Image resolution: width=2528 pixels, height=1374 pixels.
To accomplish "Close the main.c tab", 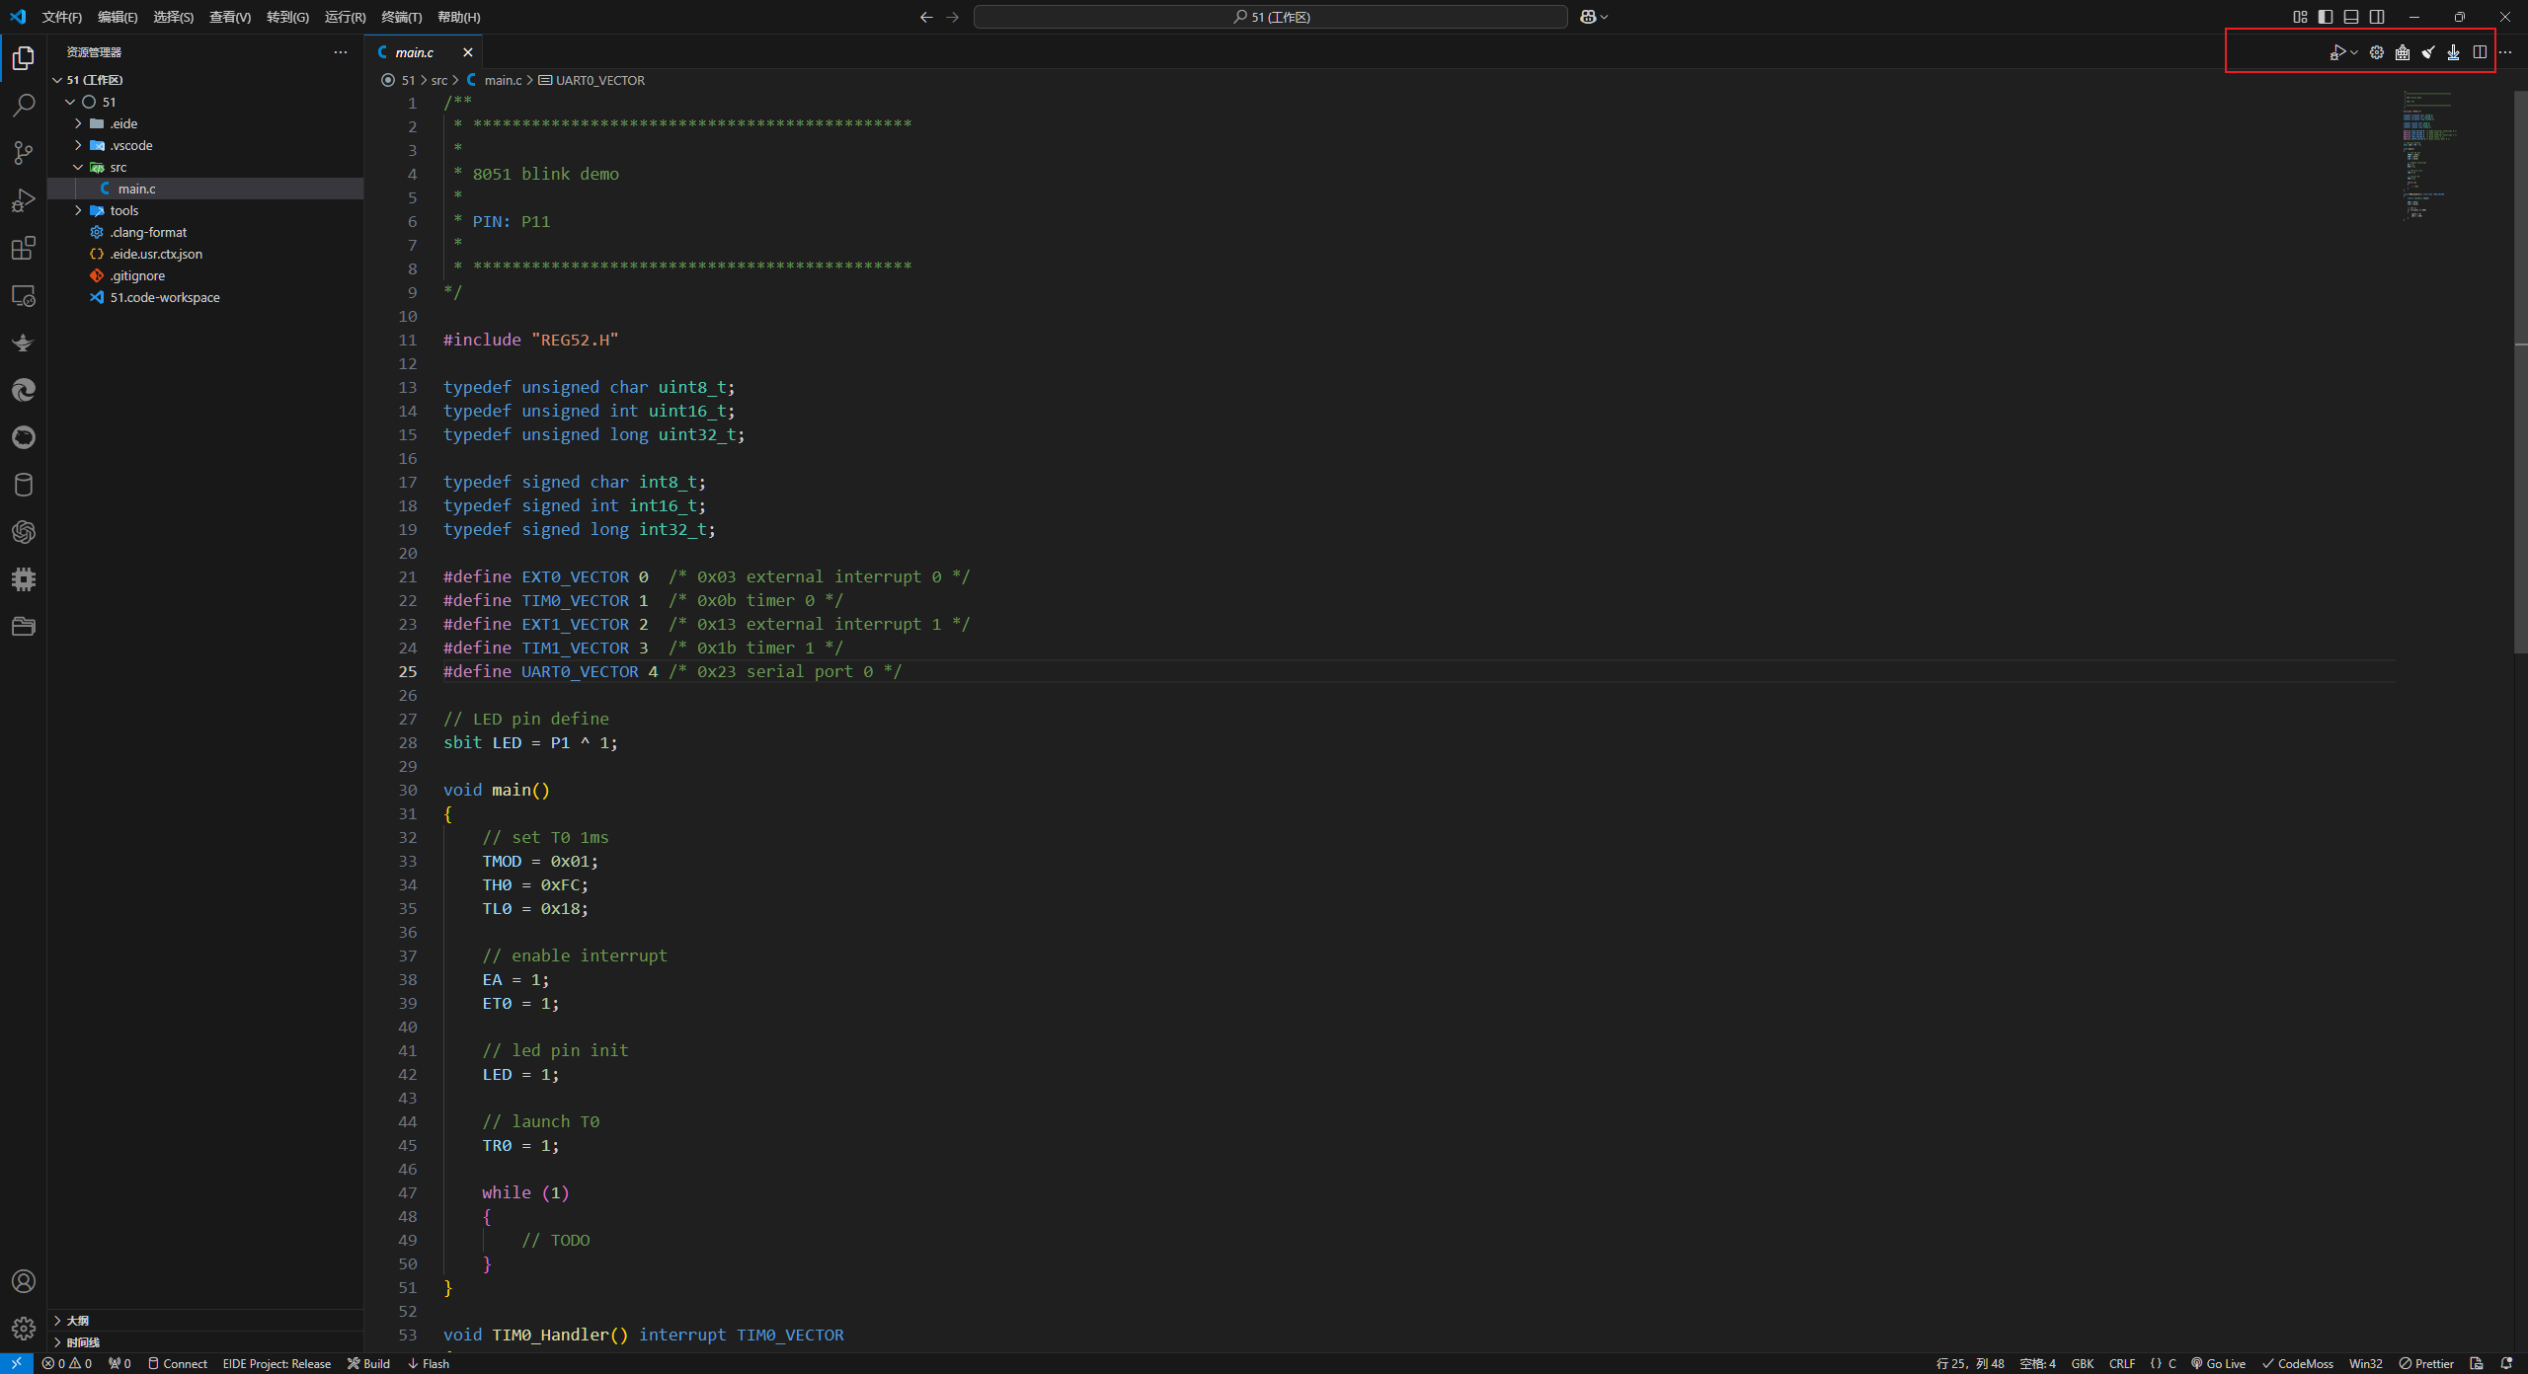I will pos(467,52).
